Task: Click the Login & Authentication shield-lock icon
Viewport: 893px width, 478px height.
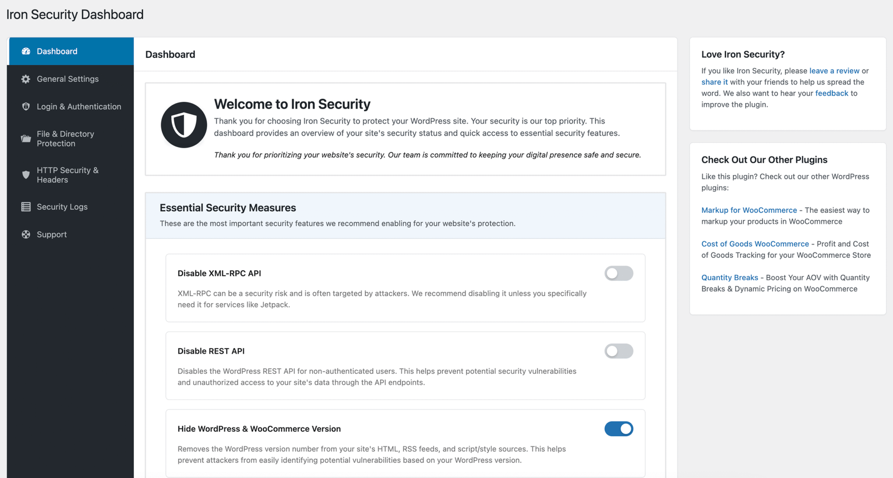Action: point(26,106)
